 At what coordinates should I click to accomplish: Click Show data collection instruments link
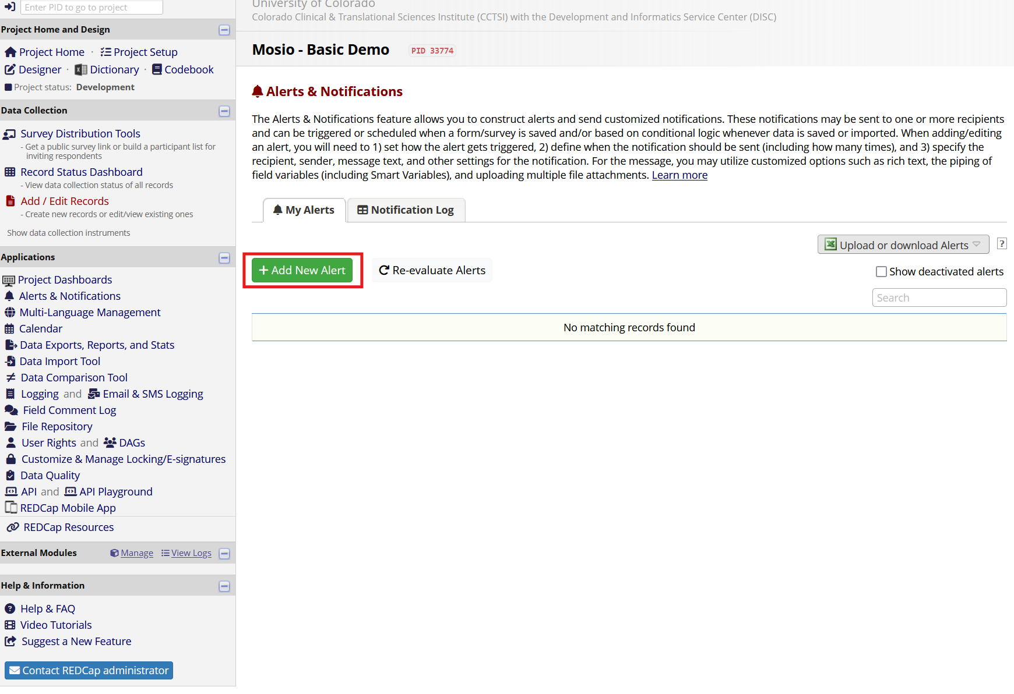(69, 233)
